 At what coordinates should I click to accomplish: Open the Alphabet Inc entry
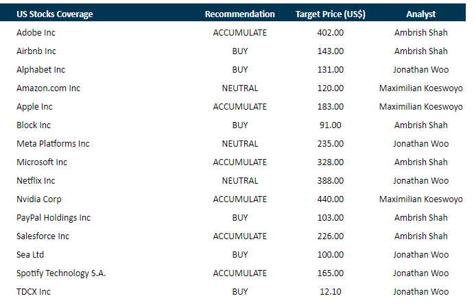[40, 69]
